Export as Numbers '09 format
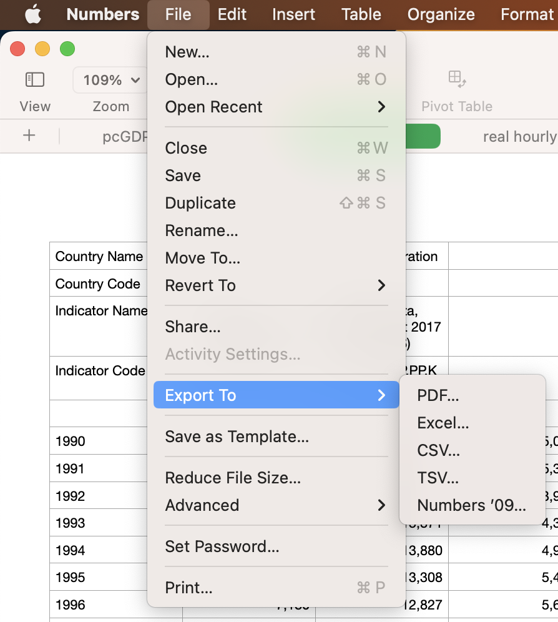The image size is (558, 622). click(x=472, y=505)
